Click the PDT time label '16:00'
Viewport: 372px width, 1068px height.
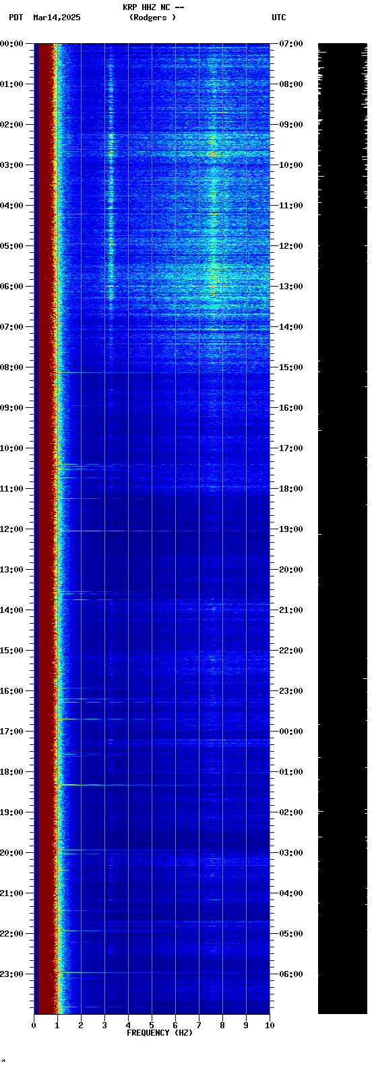point(11,691)
